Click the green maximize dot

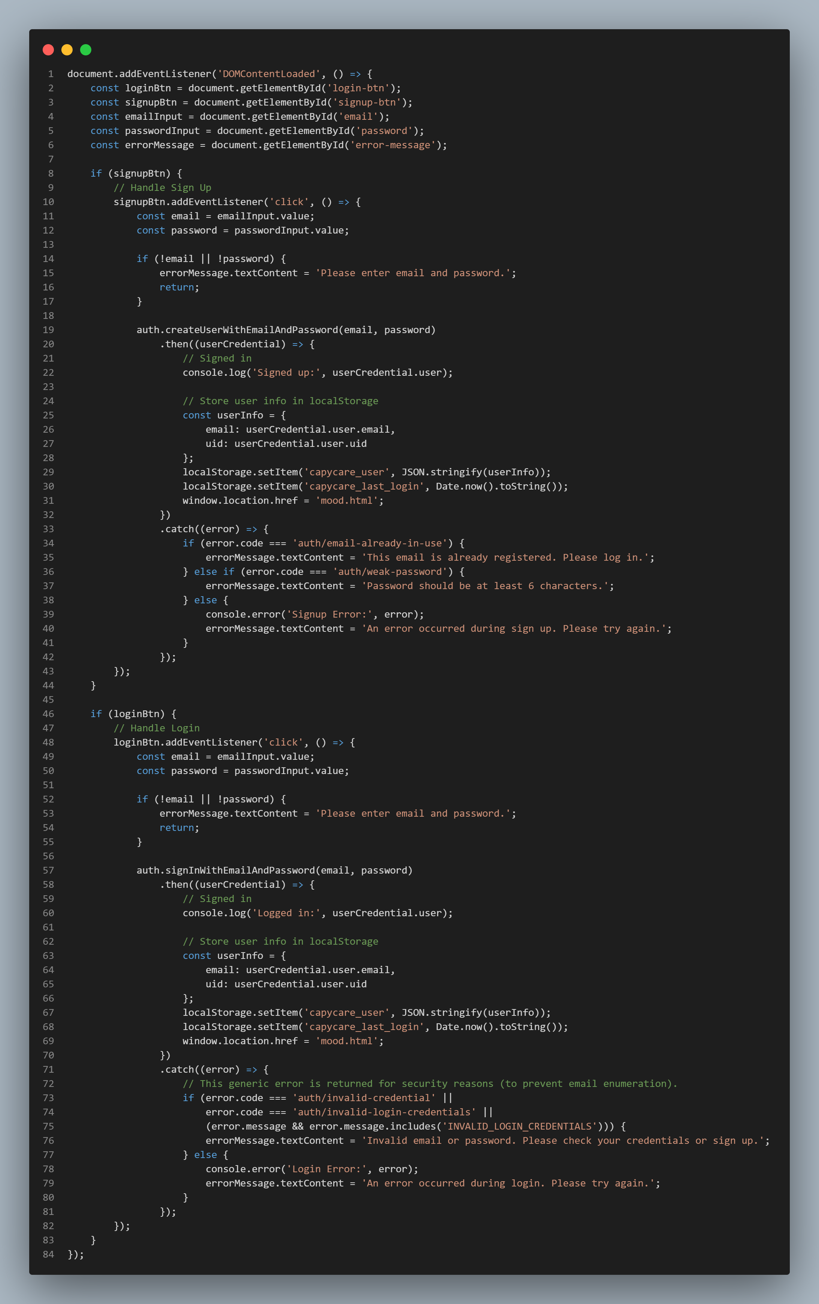(x=86, y=50)
